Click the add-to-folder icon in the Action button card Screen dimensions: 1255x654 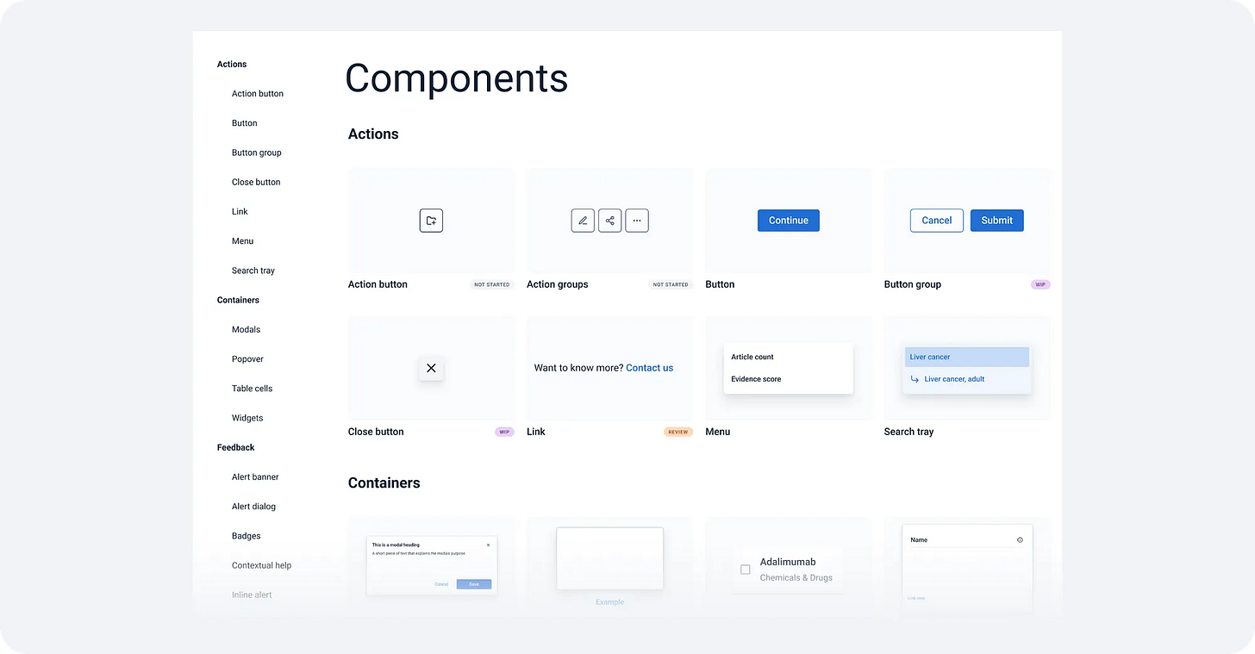tap(431, 221)
